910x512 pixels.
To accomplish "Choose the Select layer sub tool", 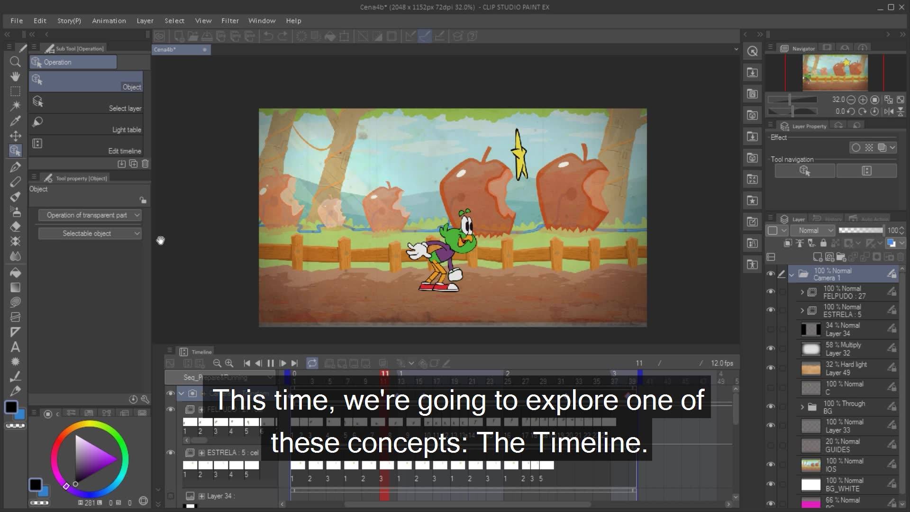I will tap(86, 103).
